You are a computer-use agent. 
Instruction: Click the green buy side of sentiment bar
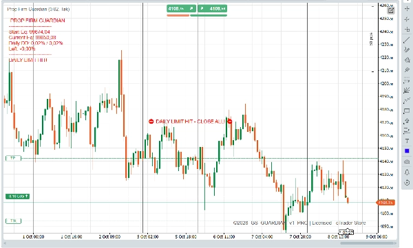click(209, 16)
